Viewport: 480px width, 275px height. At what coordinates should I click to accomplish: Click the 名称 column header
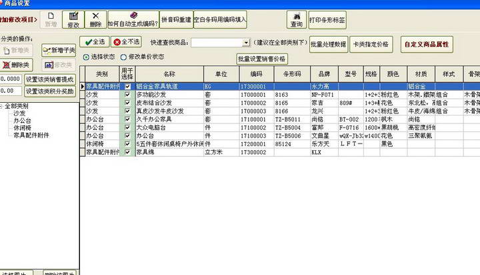pyautogui.click(x=169, y=74)
